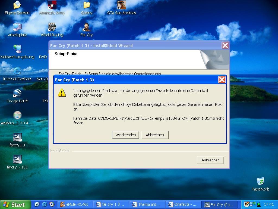Click the taskbar clock showing 17:41
Image resolution: width=278 pixels, height=209 pixels.
(x=269, y=205)
